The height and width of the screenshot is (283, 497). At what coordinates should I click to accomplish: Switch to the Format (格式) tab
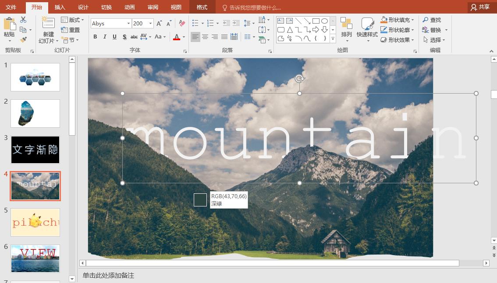(x=202, y=7)
